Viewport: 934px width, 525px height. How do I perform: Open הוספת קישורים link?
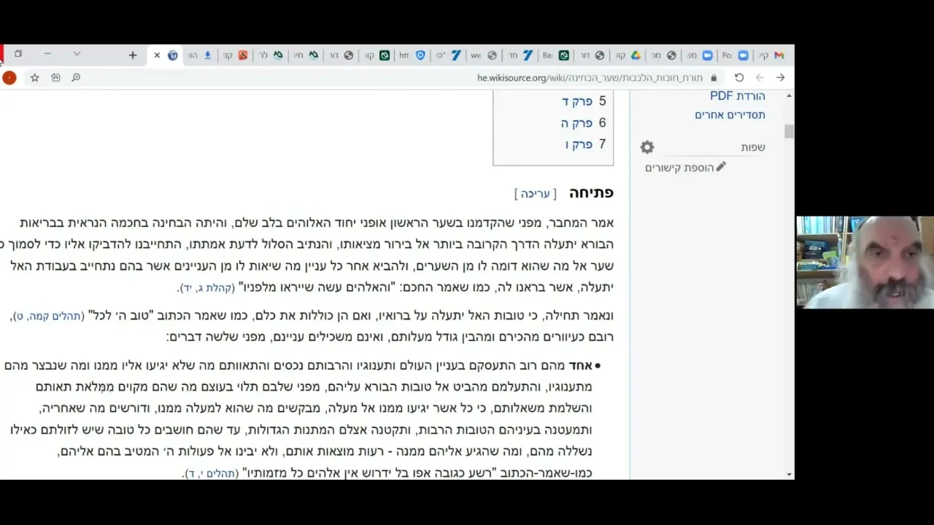(x=679, y=168)
